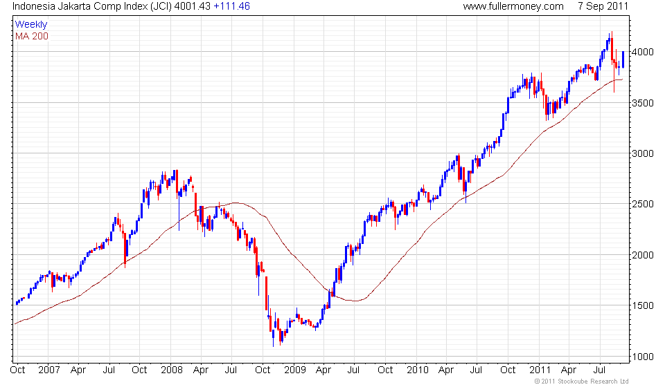Click the date '7 Sep 2011'
The image size is (665, 387).
click(603, 6)
